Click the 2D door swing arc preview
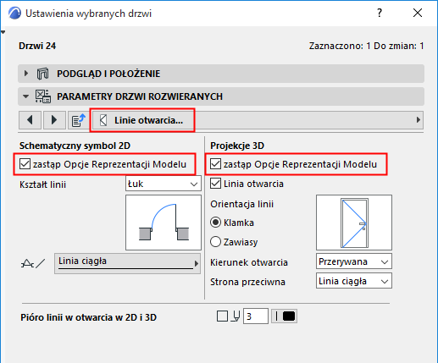Screen dimensions: 438x363 pyautogui.click(x=164, y=223)
